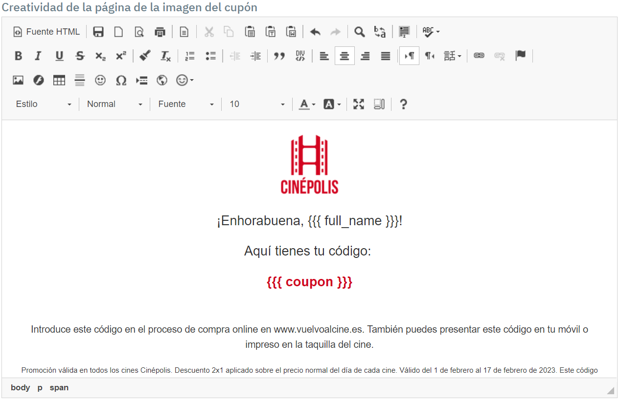Open the background color picker

332,104
